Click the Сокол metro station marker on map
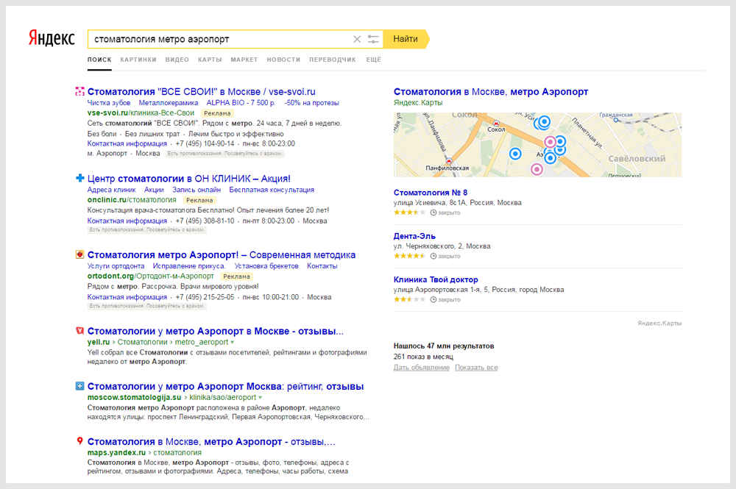 coord(495,123)
